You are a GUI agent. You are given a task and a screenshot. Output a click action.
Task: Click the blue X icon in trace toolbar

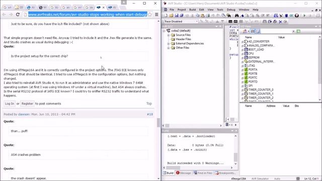coord(280,22)
